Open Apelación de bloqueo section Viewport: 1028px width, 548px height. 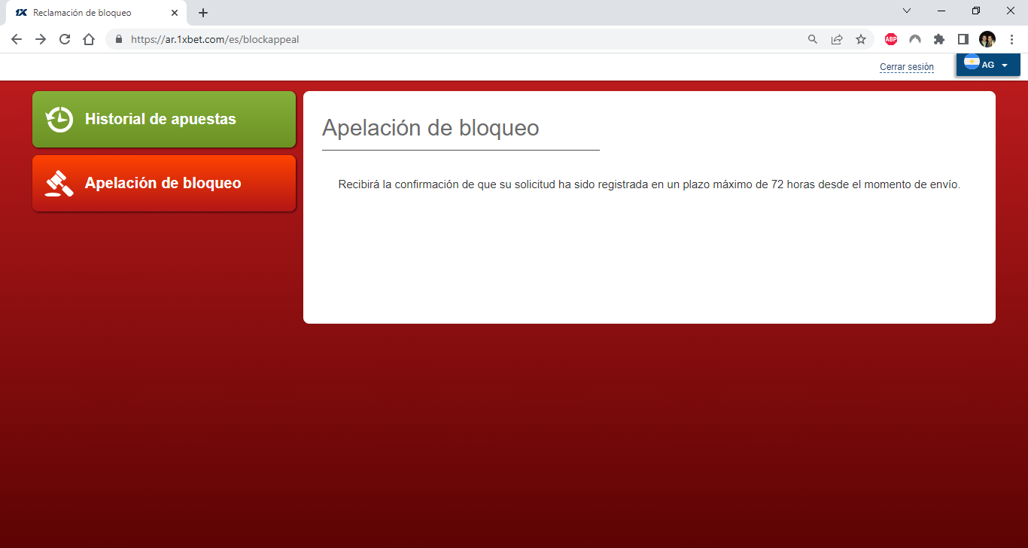(164, 183)
